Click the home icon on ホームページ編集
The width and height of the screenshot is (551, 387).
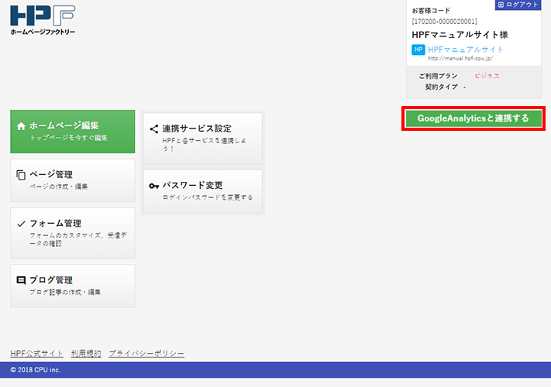tap(21, 126)
